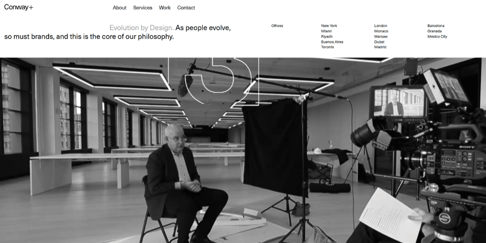Image resolution: width=486 pixels, height=243 pixels.
Task: Select the Madrid office
Action: click(380, 47)
